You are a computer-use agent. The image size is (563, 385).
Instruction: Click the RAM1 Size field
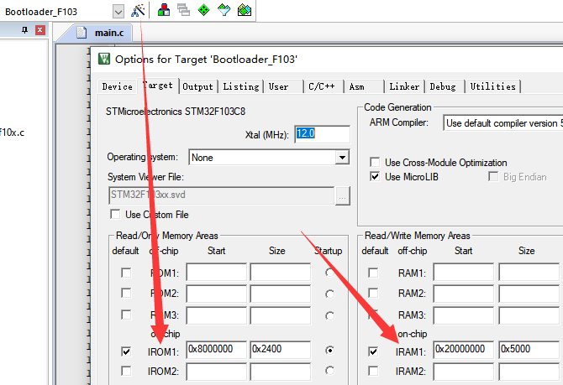[x=529, y=272]
